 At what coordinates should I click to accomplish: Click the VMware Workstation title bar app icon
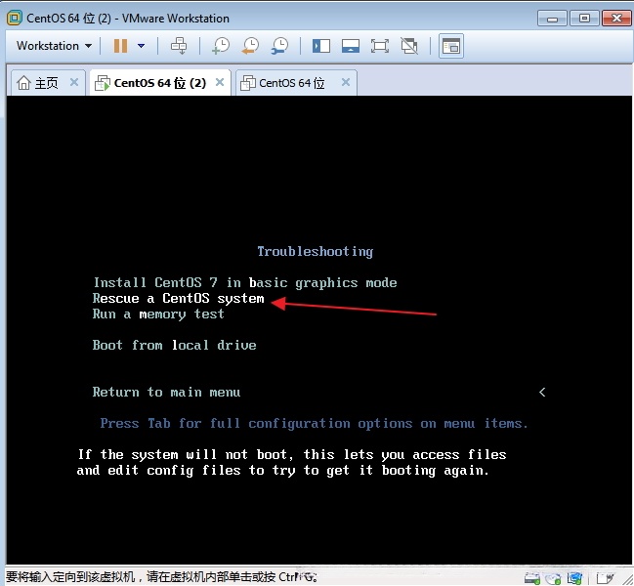[x=15, y=18]
